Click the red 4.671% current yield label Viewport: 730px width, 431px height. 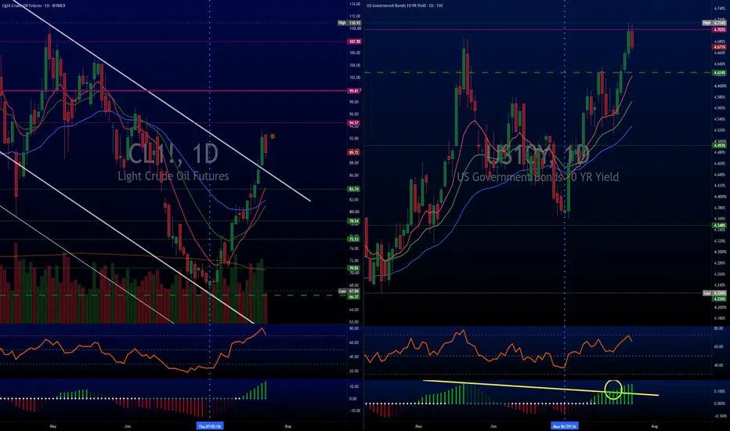(x=719, y=47)
